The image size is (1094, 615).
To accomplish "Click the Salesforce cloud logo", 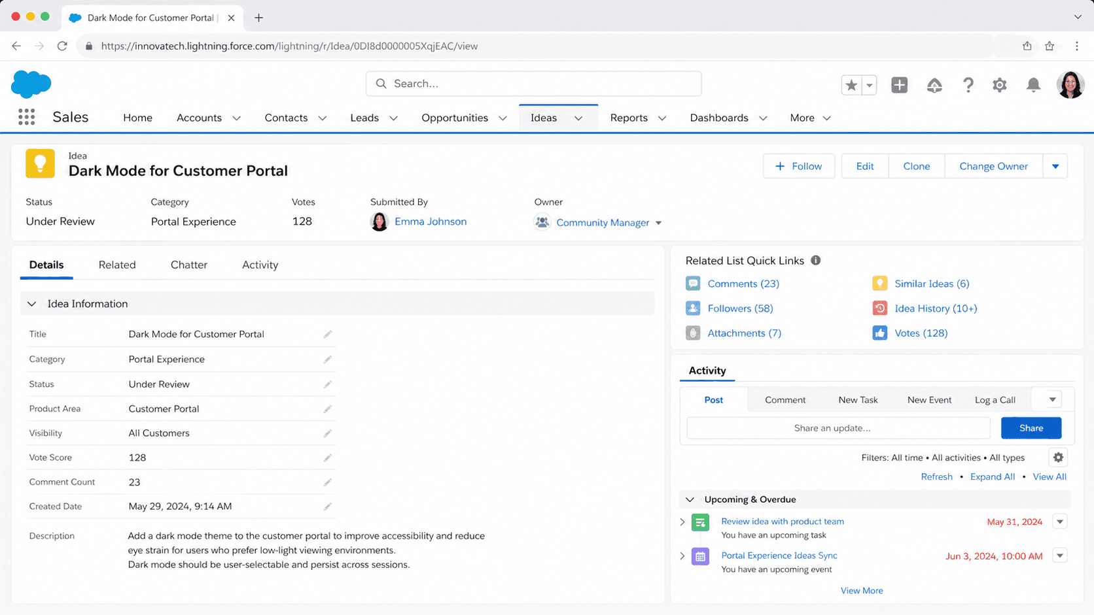I will click(x=31, y=84).
